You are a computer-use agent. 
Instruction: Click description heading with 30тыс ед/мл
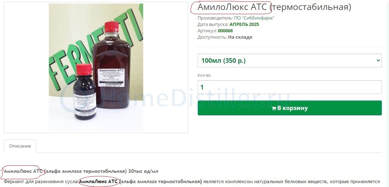pos(81,171)
